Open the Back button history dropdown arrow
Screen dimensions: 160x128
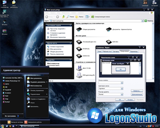click(54, 17)
